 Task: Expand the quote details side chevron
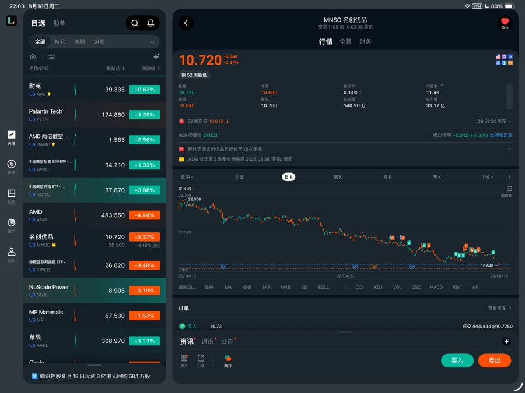coord(510,97)
